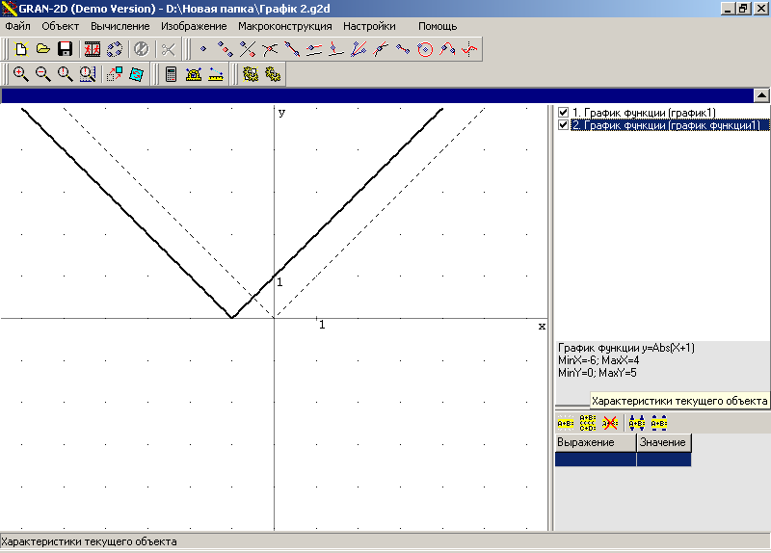
Task: Click the empty Выражение cell in the table
Action: point(595,460)
